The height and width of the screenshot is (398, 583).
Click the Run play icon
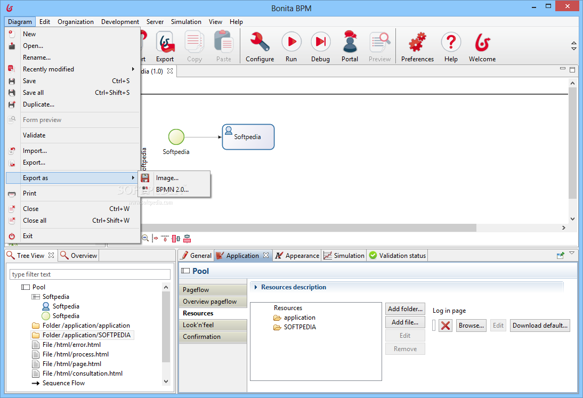(291, 42)
